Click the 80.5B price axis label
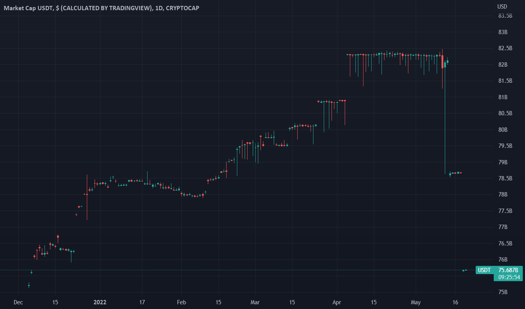Image resolution: width=525 pixels, height=309 pixels. click(x=505, y=113)
